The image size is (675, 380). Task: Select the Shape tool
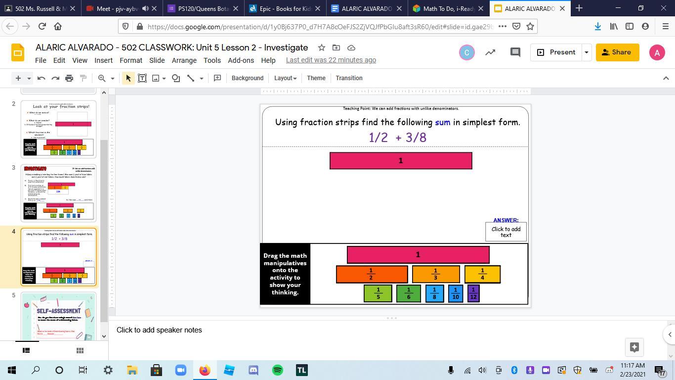coord(176,78)
